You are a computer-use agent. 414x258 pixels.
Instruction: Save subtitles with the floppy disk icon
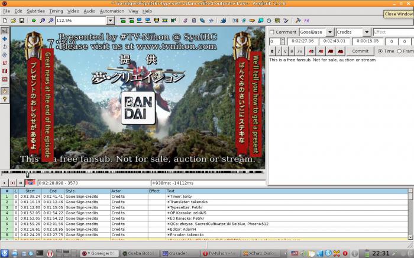22,21
